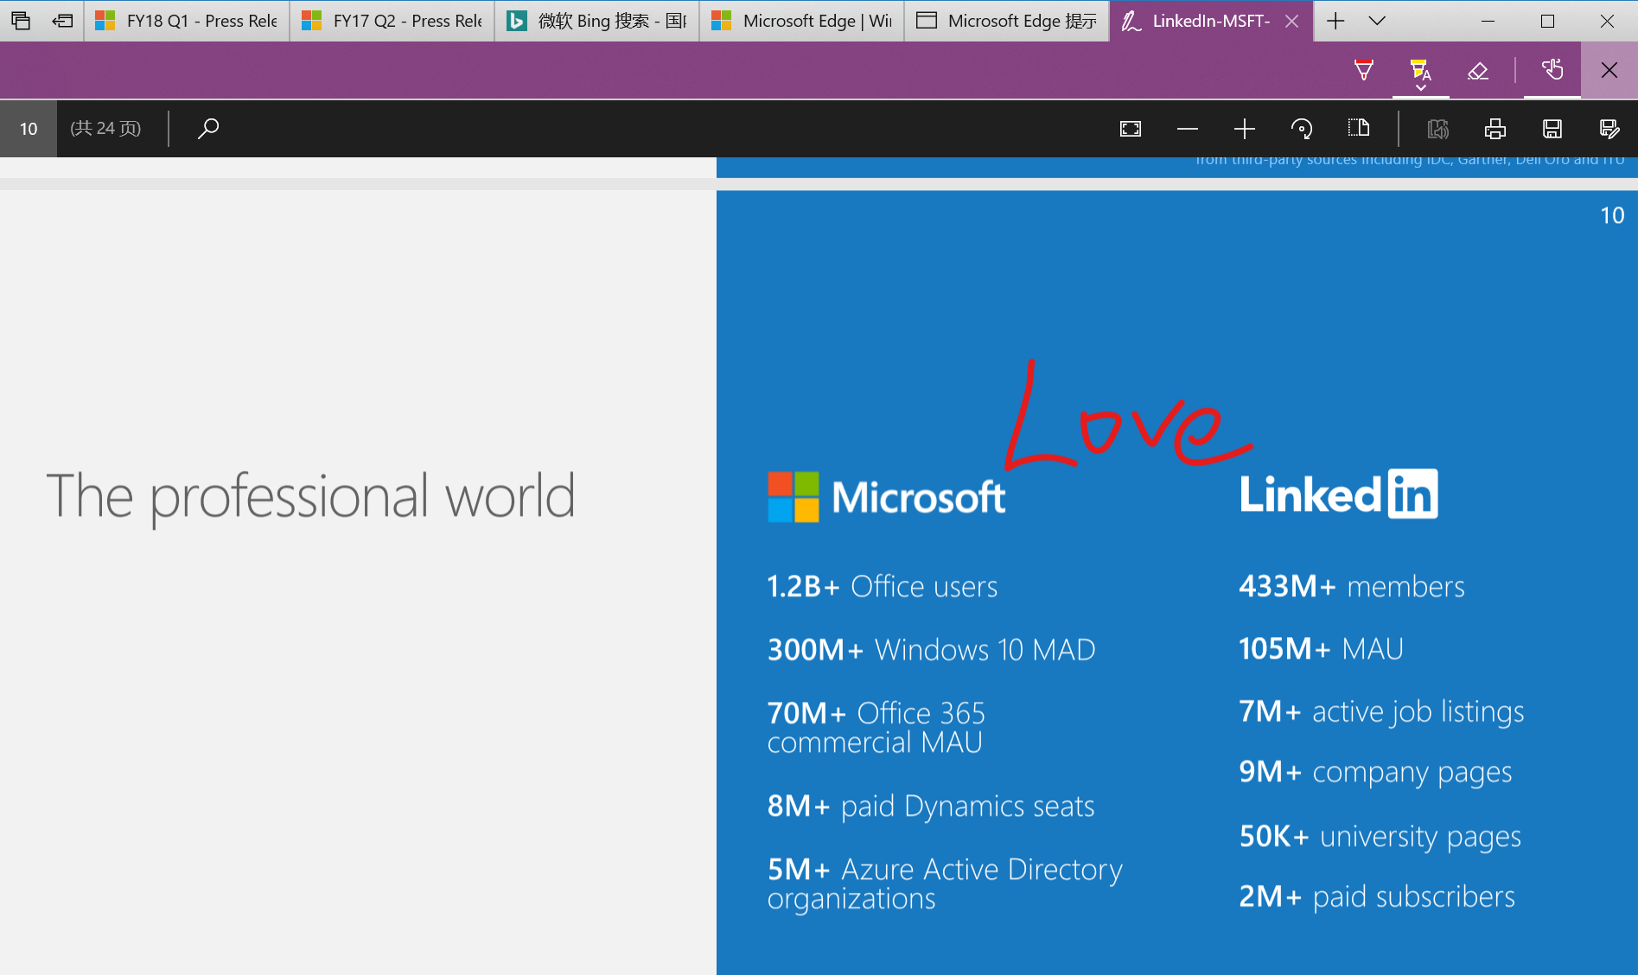This screenshot has height=975, width=1638.
Task: Rotate the PDF page
Action: (1303, 128)
